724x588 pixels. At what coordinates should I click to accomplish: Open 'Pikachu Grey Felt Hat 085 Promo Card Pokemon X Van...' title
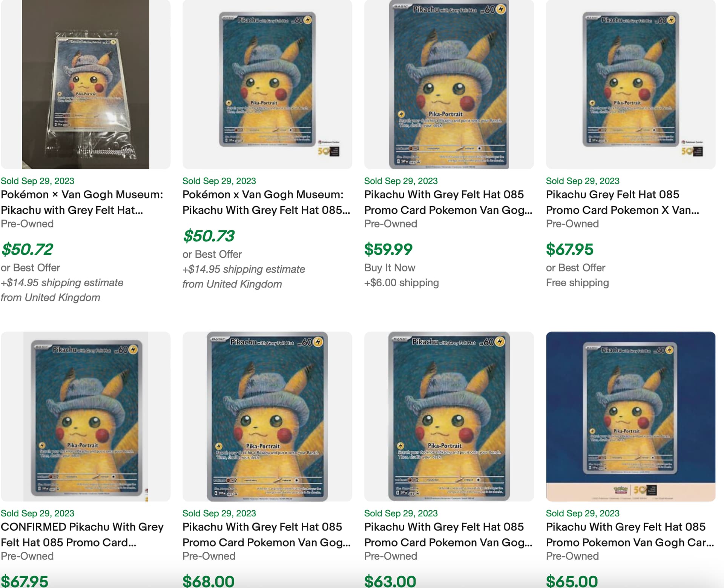[623, 202]
